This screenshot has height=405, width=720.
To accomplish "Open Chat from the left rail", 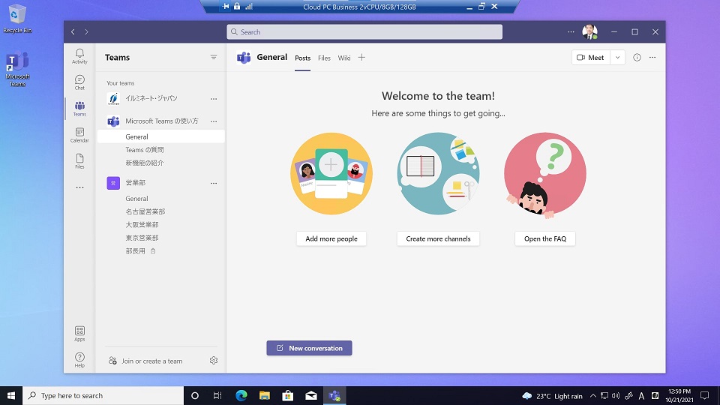I will pyautogui.click(x=79, y=82).
